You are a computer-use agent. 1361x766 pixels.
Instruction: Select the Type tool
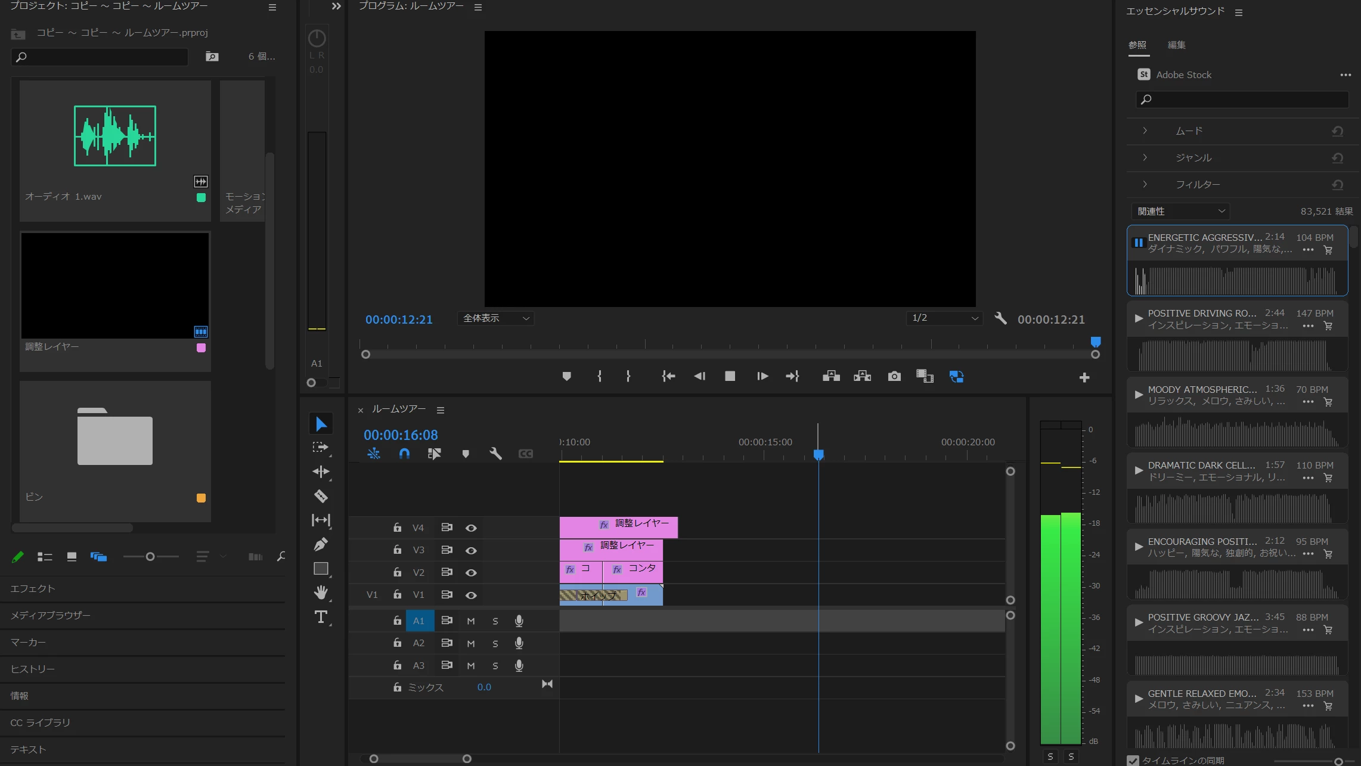(321, 617)
